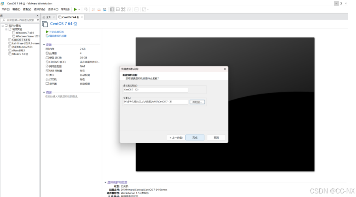Close the clone wizard dialog
The height and width of the screenshot is (197, 356).
tap(225, 69)
